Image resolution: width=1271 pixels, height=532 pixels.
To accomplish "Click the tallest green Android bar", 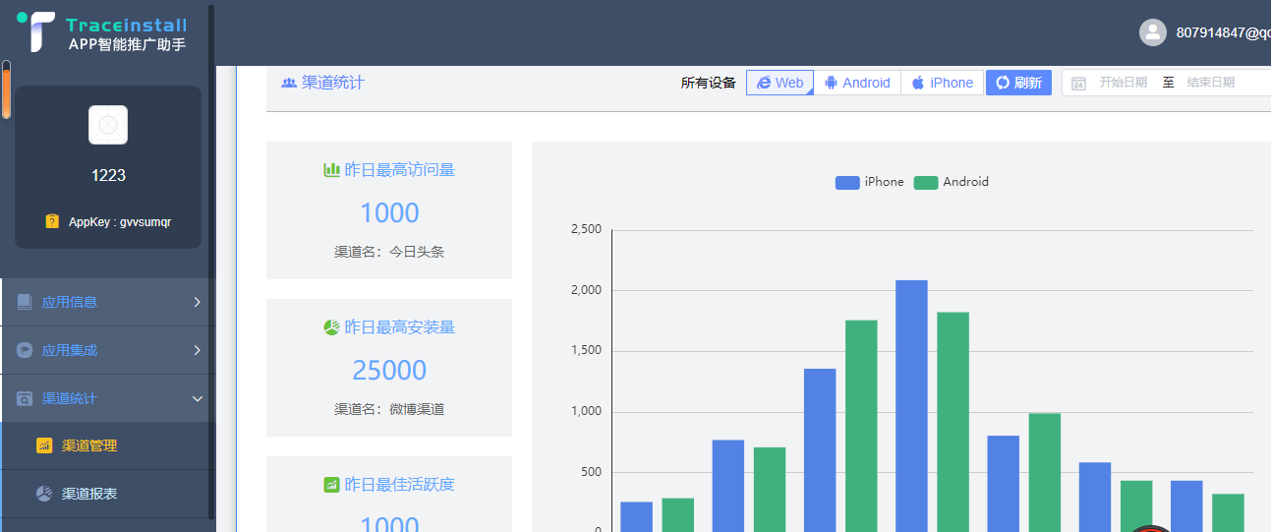I will [x=953, y=422].
